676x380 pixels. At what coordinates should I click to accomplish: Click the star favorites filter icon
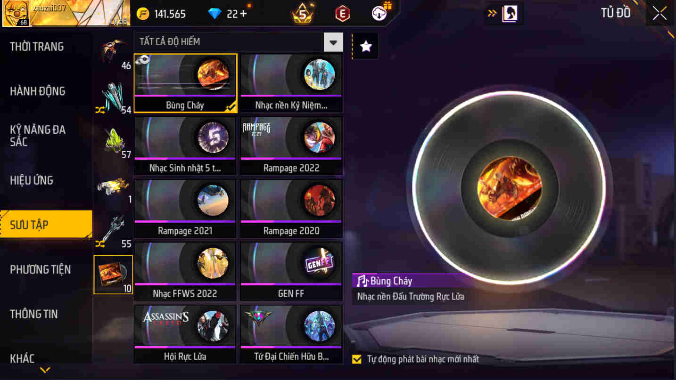[x=366, y=46]
